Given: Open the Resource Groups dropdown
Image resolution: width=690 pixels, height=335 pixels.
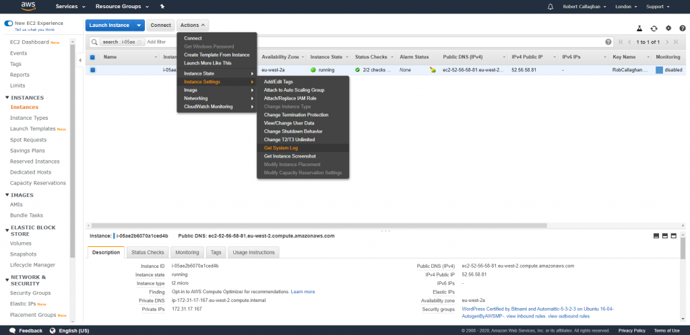Looking at the screenshot, I should pos(122,7).
